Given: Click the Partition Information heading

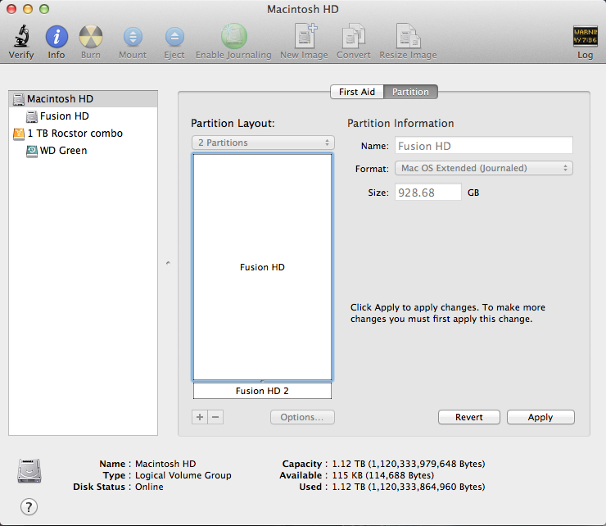Looking at the screenshot, I should 400,124.
